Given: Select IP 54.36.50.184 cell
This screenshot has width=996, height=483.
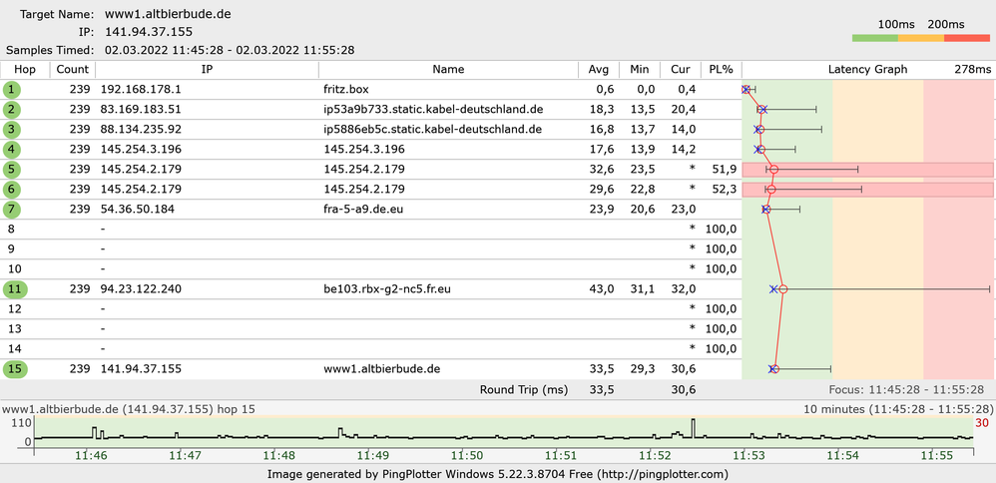Looking at the screenshot, I should tap(138, 210).
